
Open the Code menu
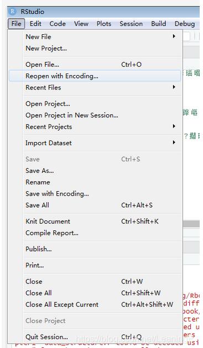coord(58,24)
